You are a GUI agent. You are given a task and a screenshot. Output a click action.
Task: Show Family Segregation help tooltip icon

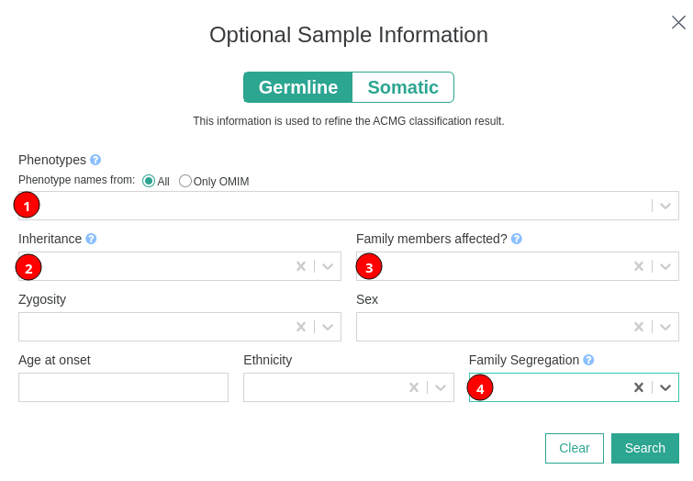coord(588,360)
